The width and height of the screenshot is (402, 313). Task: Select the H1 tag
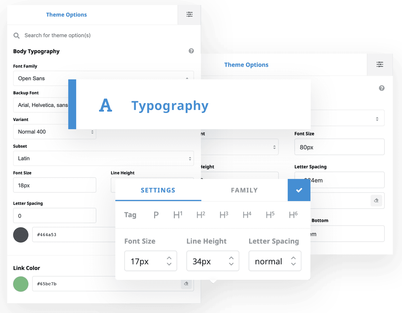coord(178,215)
